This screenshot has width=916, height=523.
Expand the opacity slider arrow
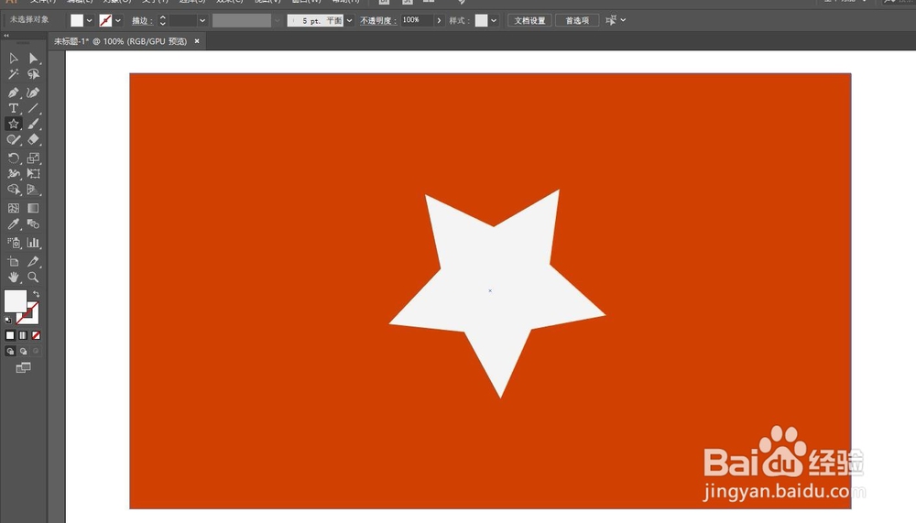pyautogui.click(x=439, y=20)
